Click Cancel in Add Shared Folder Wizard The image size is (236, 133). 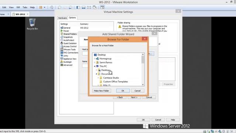(x=149, y=98)
